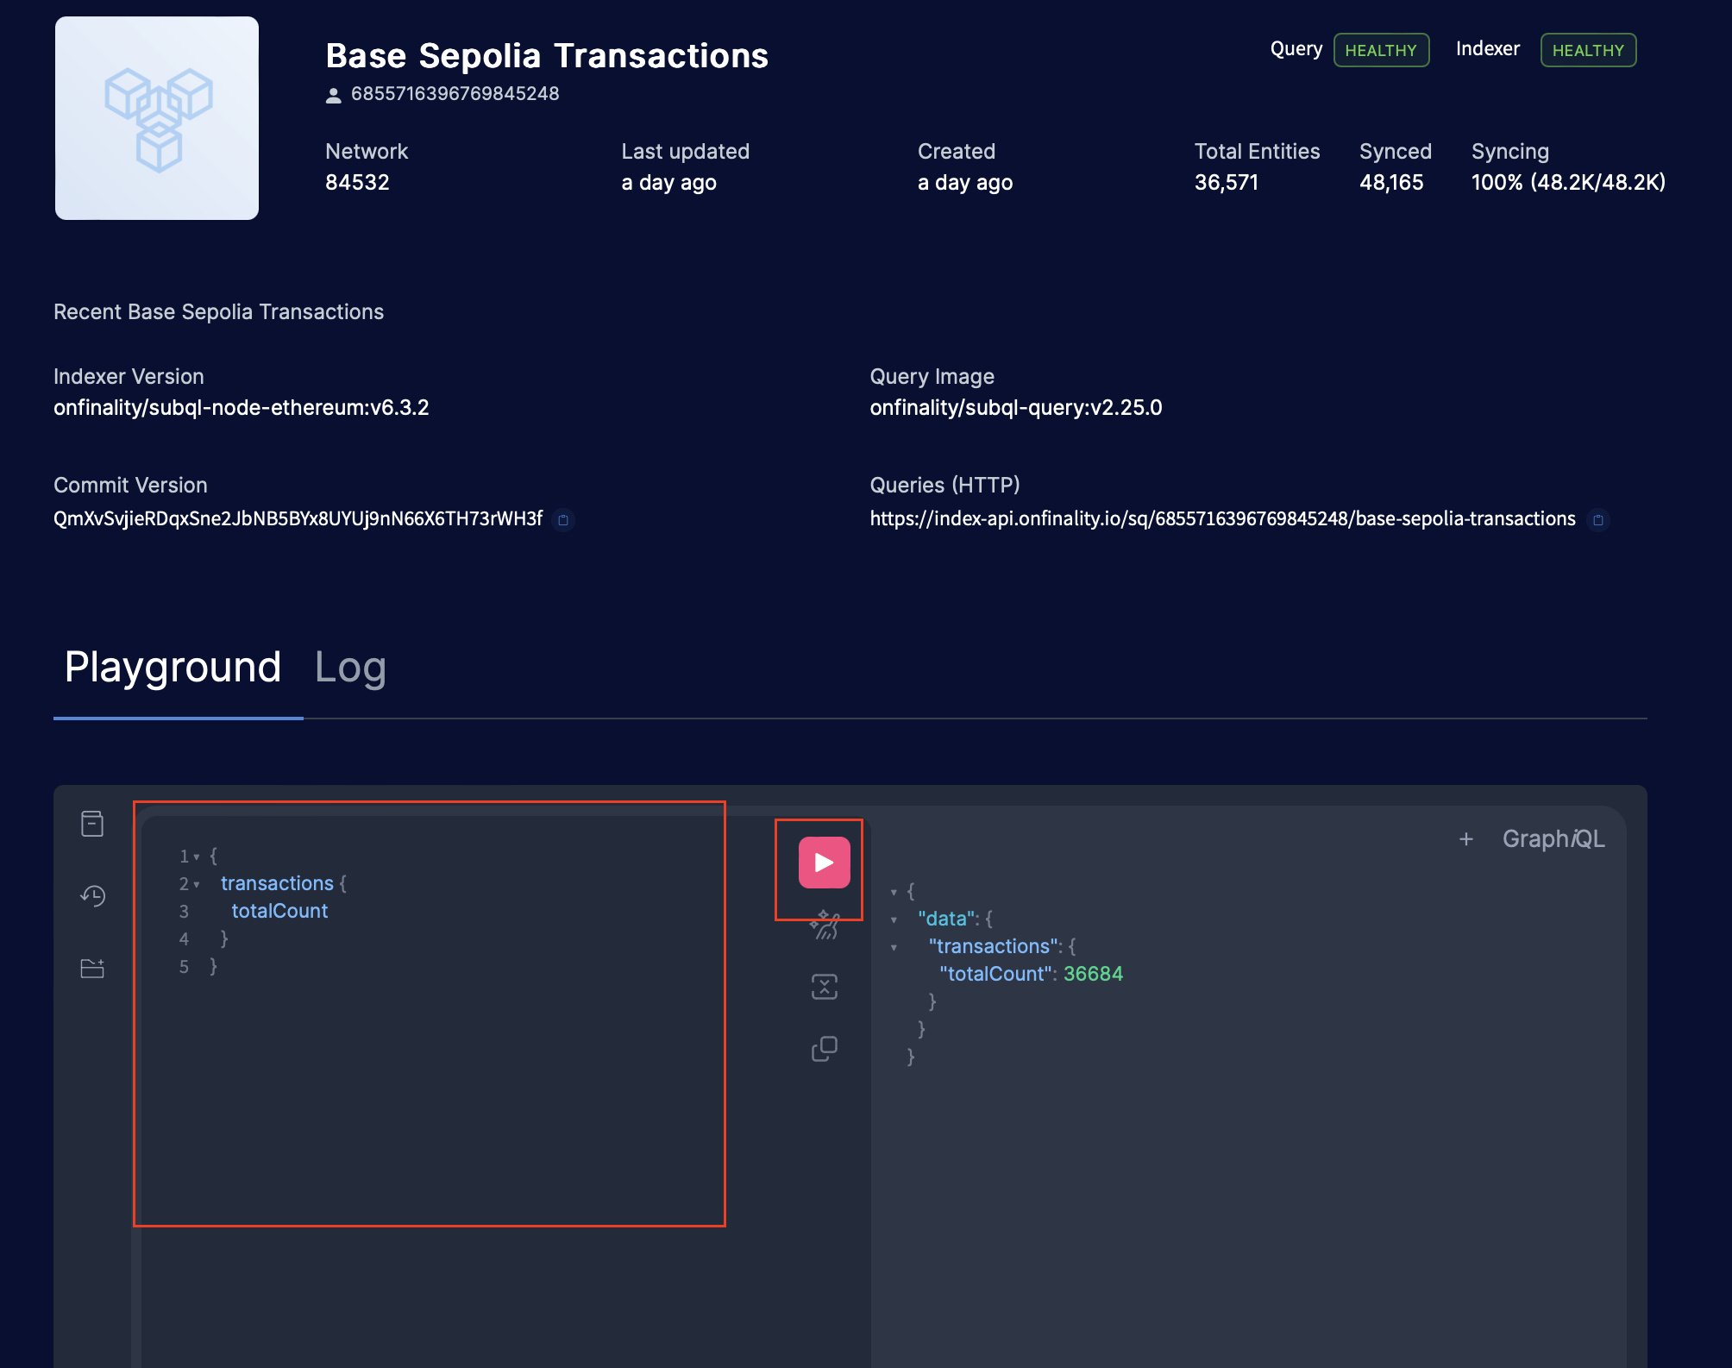Collapse the transactions block at line 2
1732x1368 pixels.
tap(197, 885)
